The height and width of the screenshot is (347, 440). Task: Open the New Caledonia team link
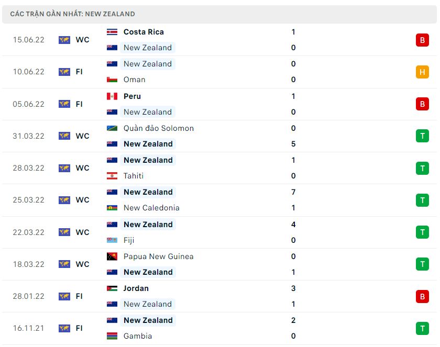coord(151,208)
